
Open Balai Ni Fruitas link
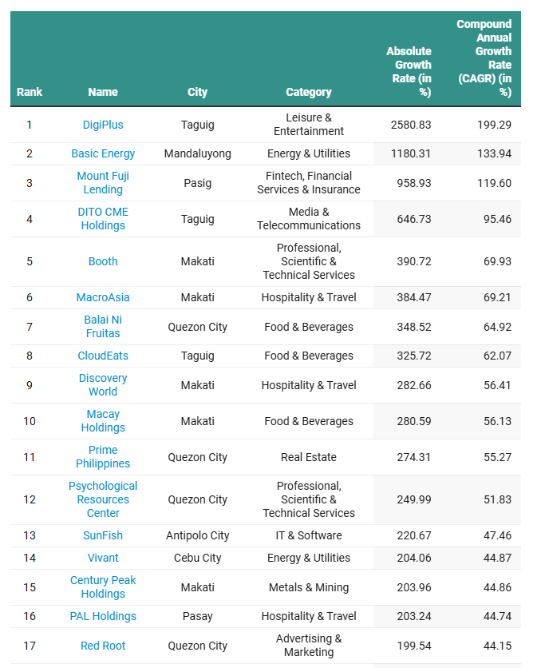[103, 327]
